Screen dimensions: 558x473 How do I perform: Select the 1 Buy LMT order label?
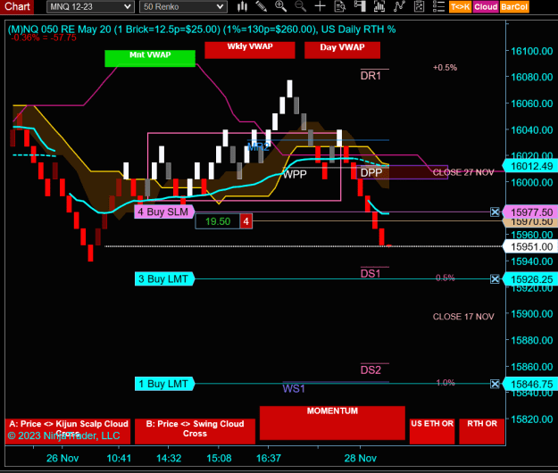pos(164,384)
